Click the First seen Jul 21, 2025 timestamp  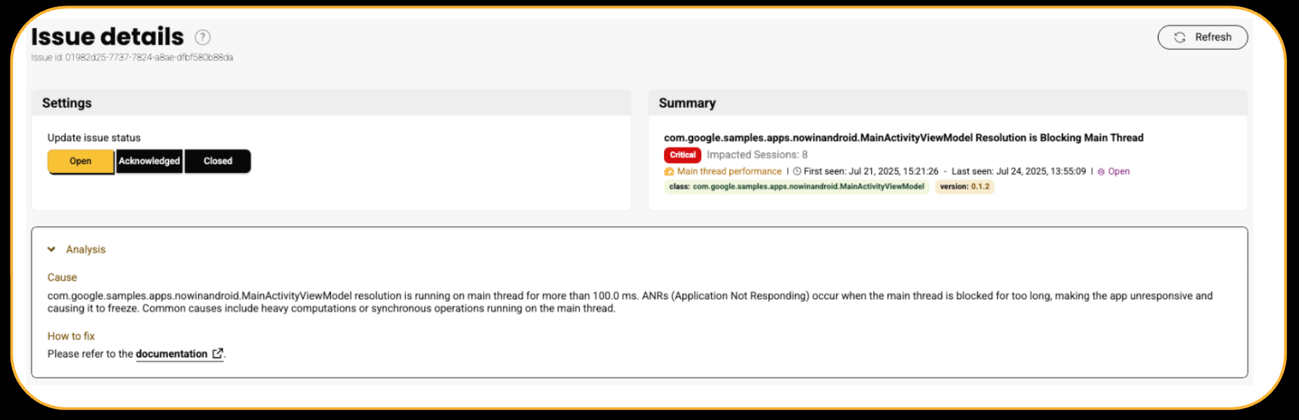pos(871,171)
